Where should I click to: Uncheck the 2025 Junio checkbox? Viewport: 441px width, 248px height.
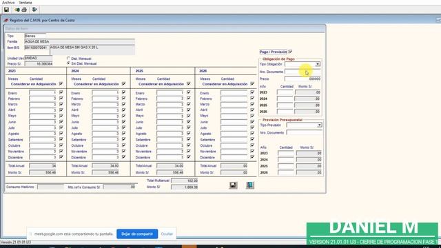(x=189, y=121)
